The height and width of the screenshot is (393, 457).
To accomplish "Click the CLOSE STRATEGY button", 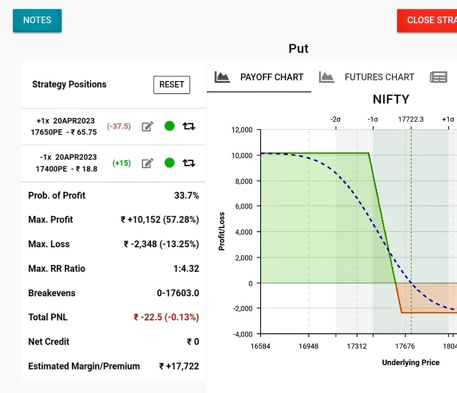I will tap(430, 20).
